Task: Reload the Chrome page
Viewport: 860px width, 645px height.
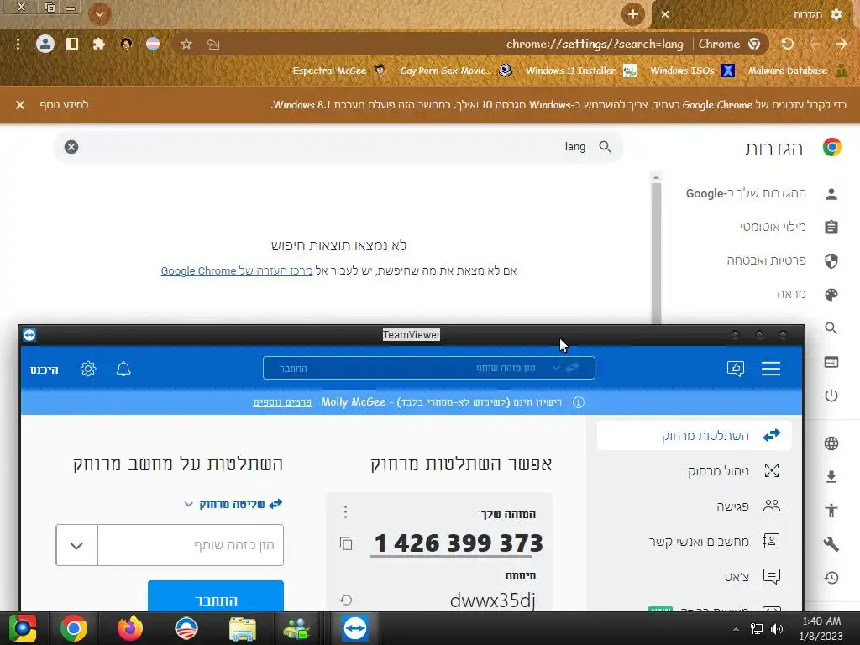Action: point(788,44)
